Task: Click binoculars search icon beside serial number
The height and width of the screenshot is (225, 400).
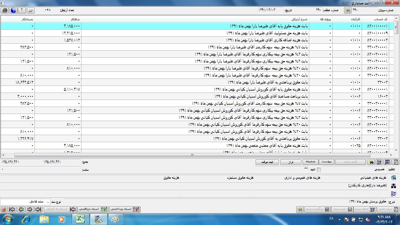Action: tap(348, 10)
